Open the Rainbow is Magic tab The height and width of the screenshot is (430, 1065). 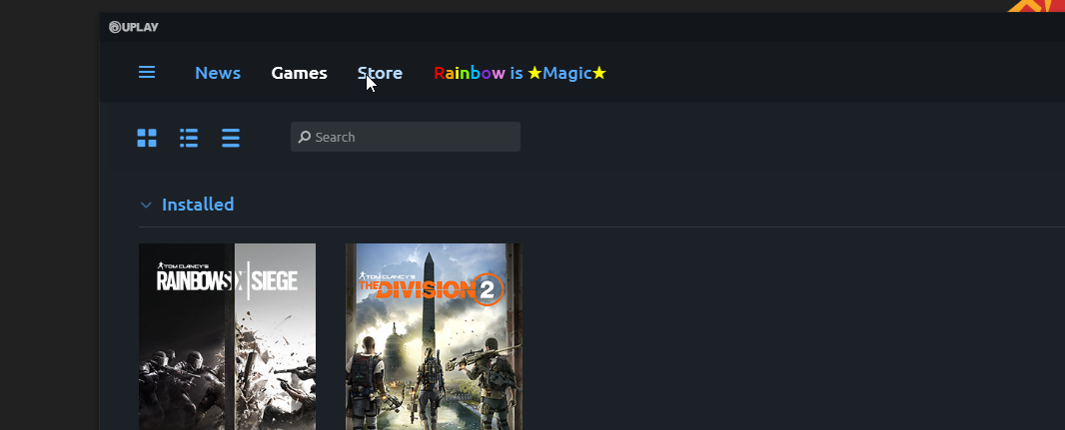520,73
